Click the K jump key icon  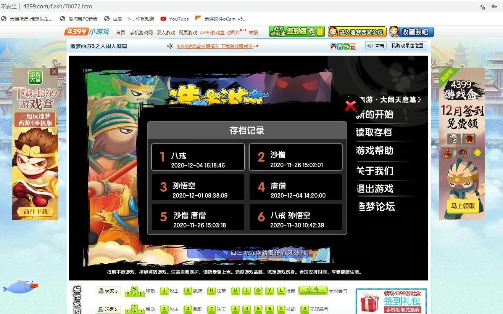tap(188, 291)
